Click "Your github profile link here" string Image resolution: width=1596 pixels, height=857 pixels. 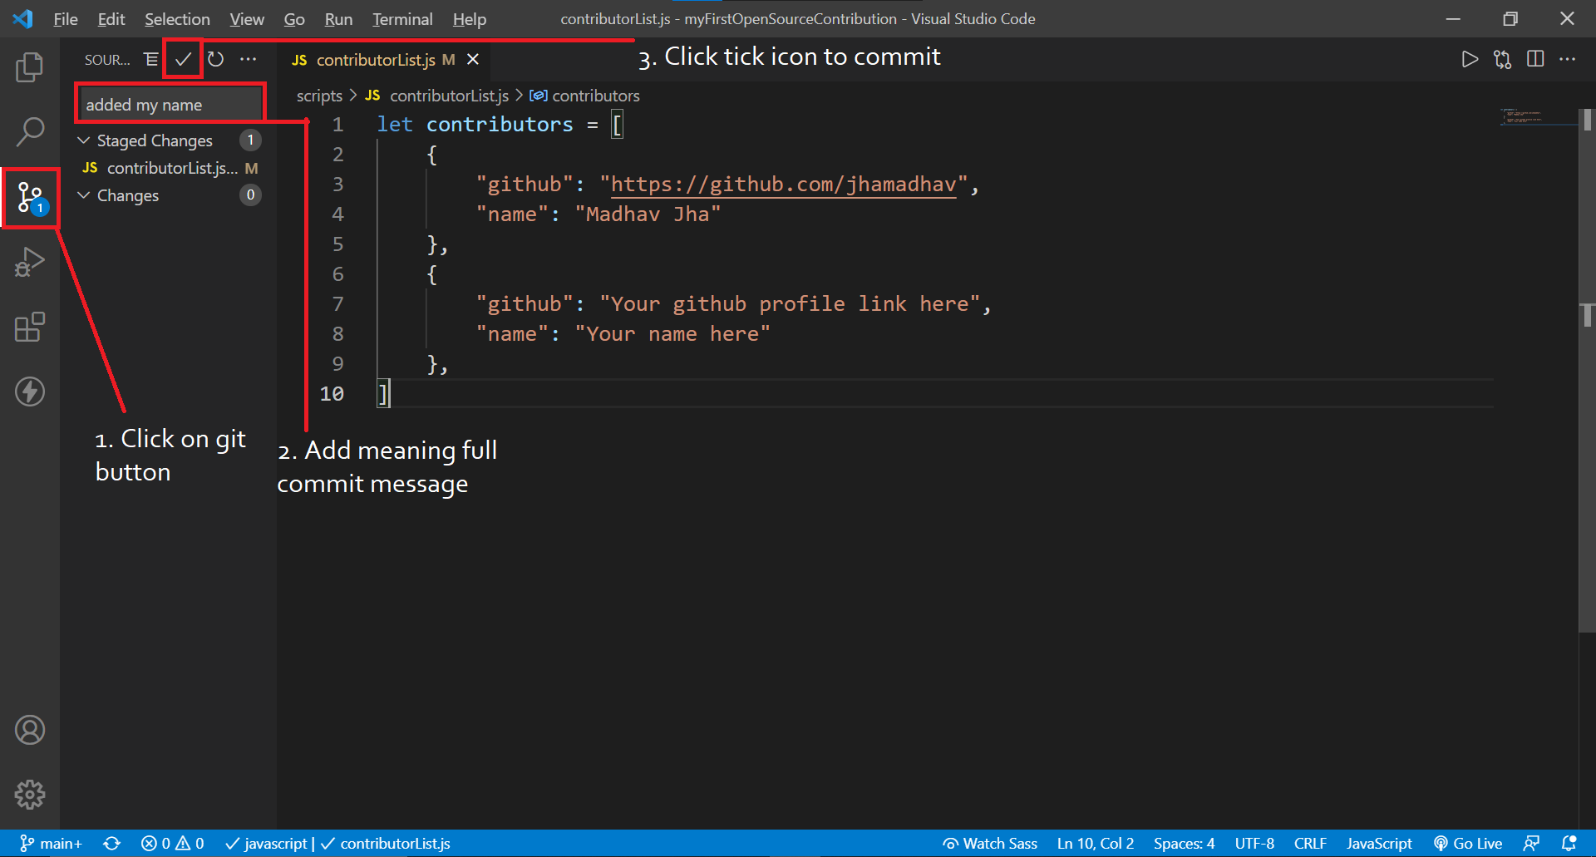(x=790, y=304)
